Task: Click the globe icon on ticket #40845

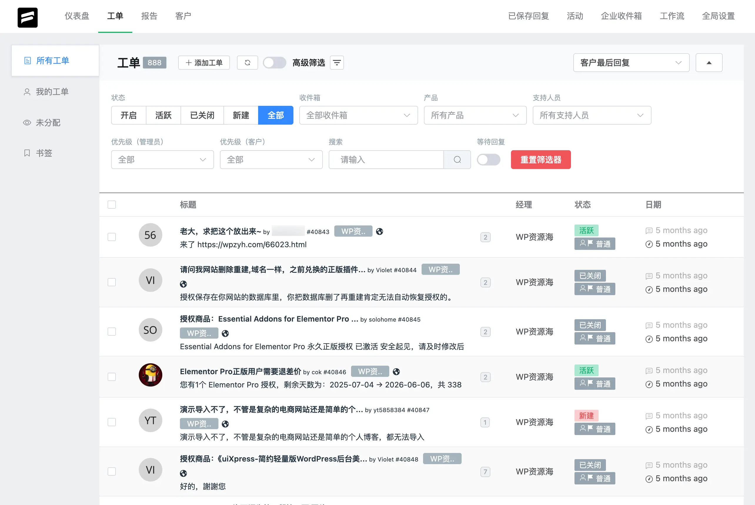Action: tap(226, 333)
